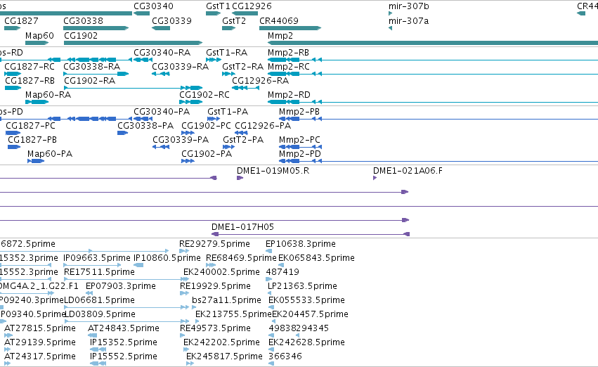Screen dimensions: 598x367
Task: Select the CG30338 gene bar
Action: 96,28
